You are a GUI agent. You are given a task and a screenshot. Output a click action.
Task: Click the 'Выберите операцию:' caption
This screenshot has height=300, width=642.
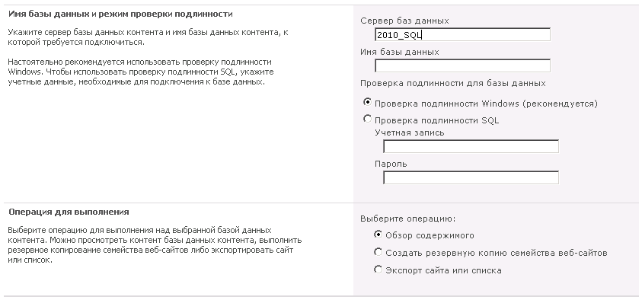[x=407, y=219]
